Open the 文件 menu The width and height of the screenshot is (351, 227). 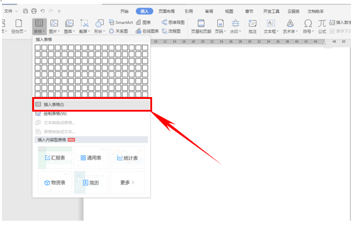(8, 11)
